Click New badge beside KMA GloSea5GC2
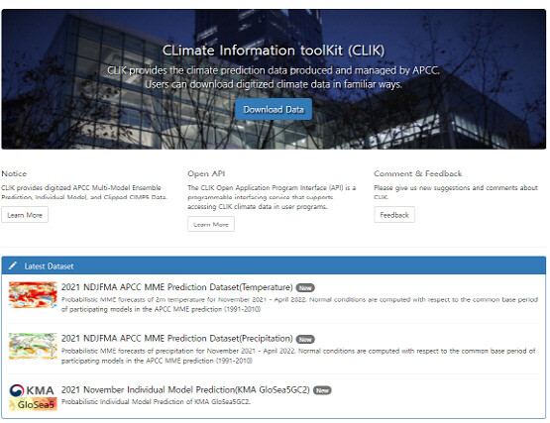The height and width of the screenshot is (423, 550). click(322, 390)
